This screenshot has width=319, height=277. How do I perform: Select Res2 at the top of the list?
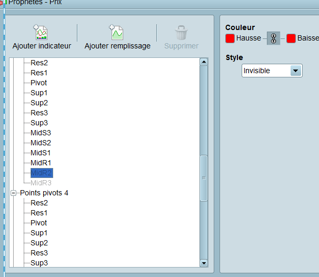pyautogui.click(x=39, y=63)
